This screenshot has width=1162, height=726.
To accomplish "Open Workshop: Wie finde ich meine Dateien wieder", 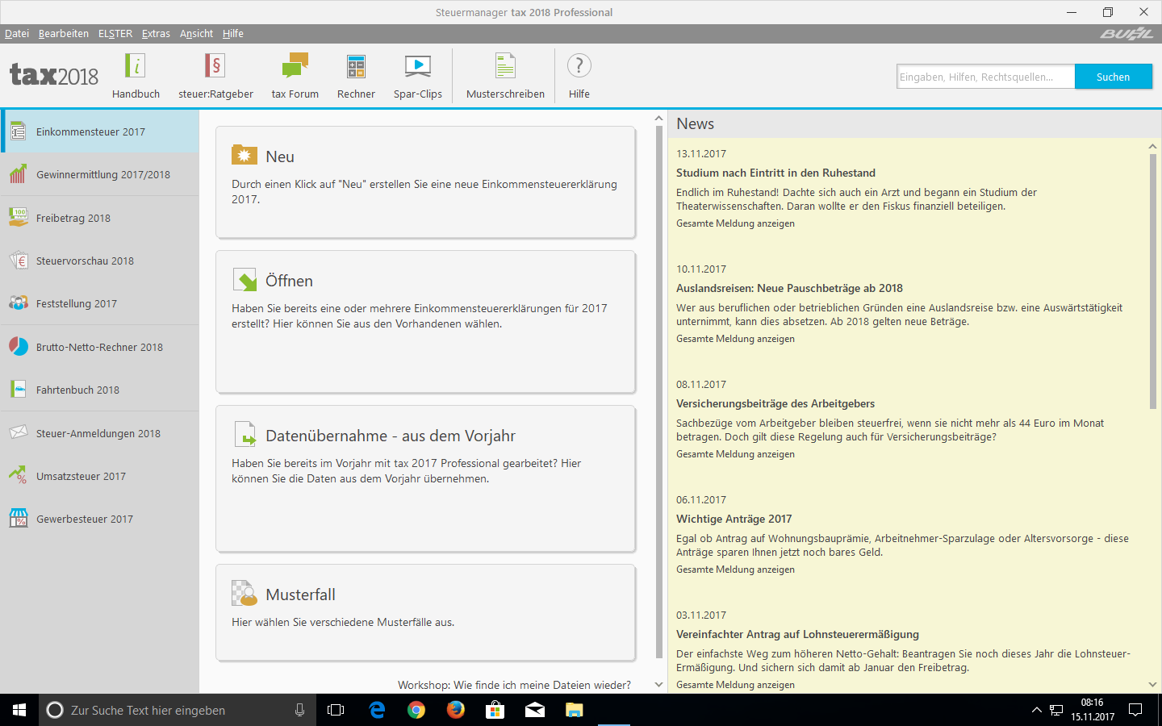I will click(514, 685).
